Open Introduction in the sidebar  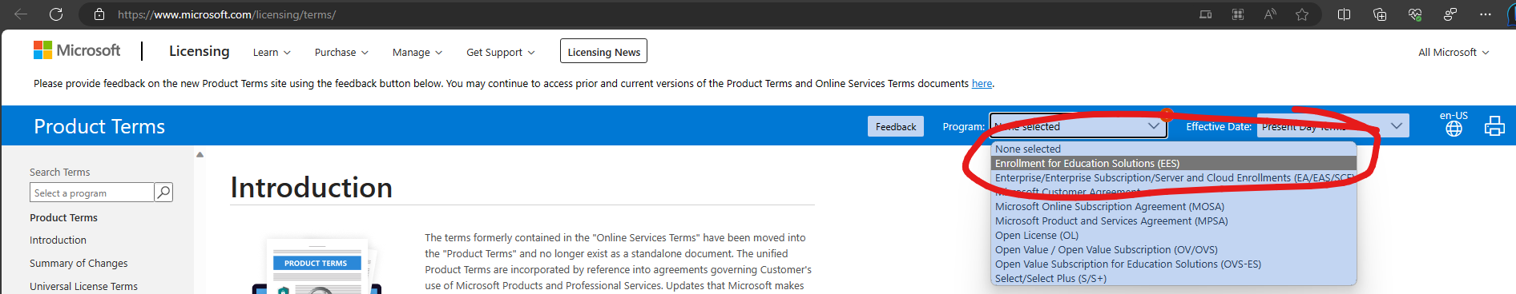pos(58,240)
